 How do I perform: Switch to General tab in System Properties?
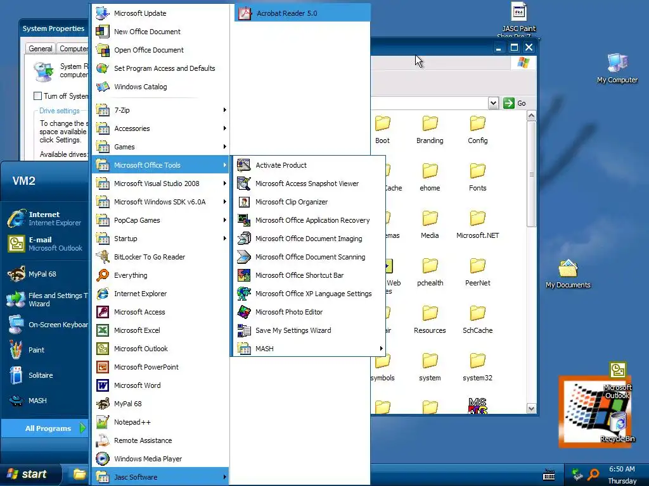(40, 48)
